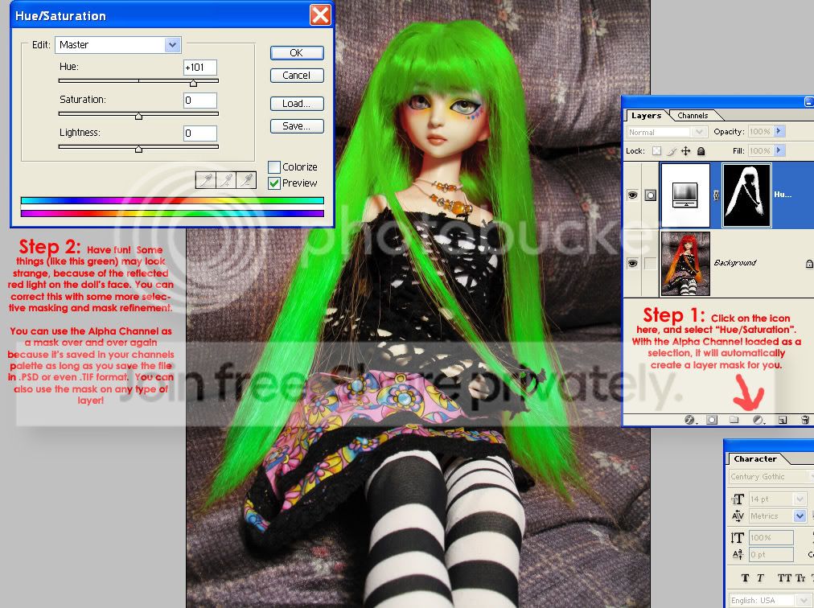Click the subtract-from-sample eyedropper (minus)
The width and height of the screenshot is (814, 608).
(x=246, y=180)
